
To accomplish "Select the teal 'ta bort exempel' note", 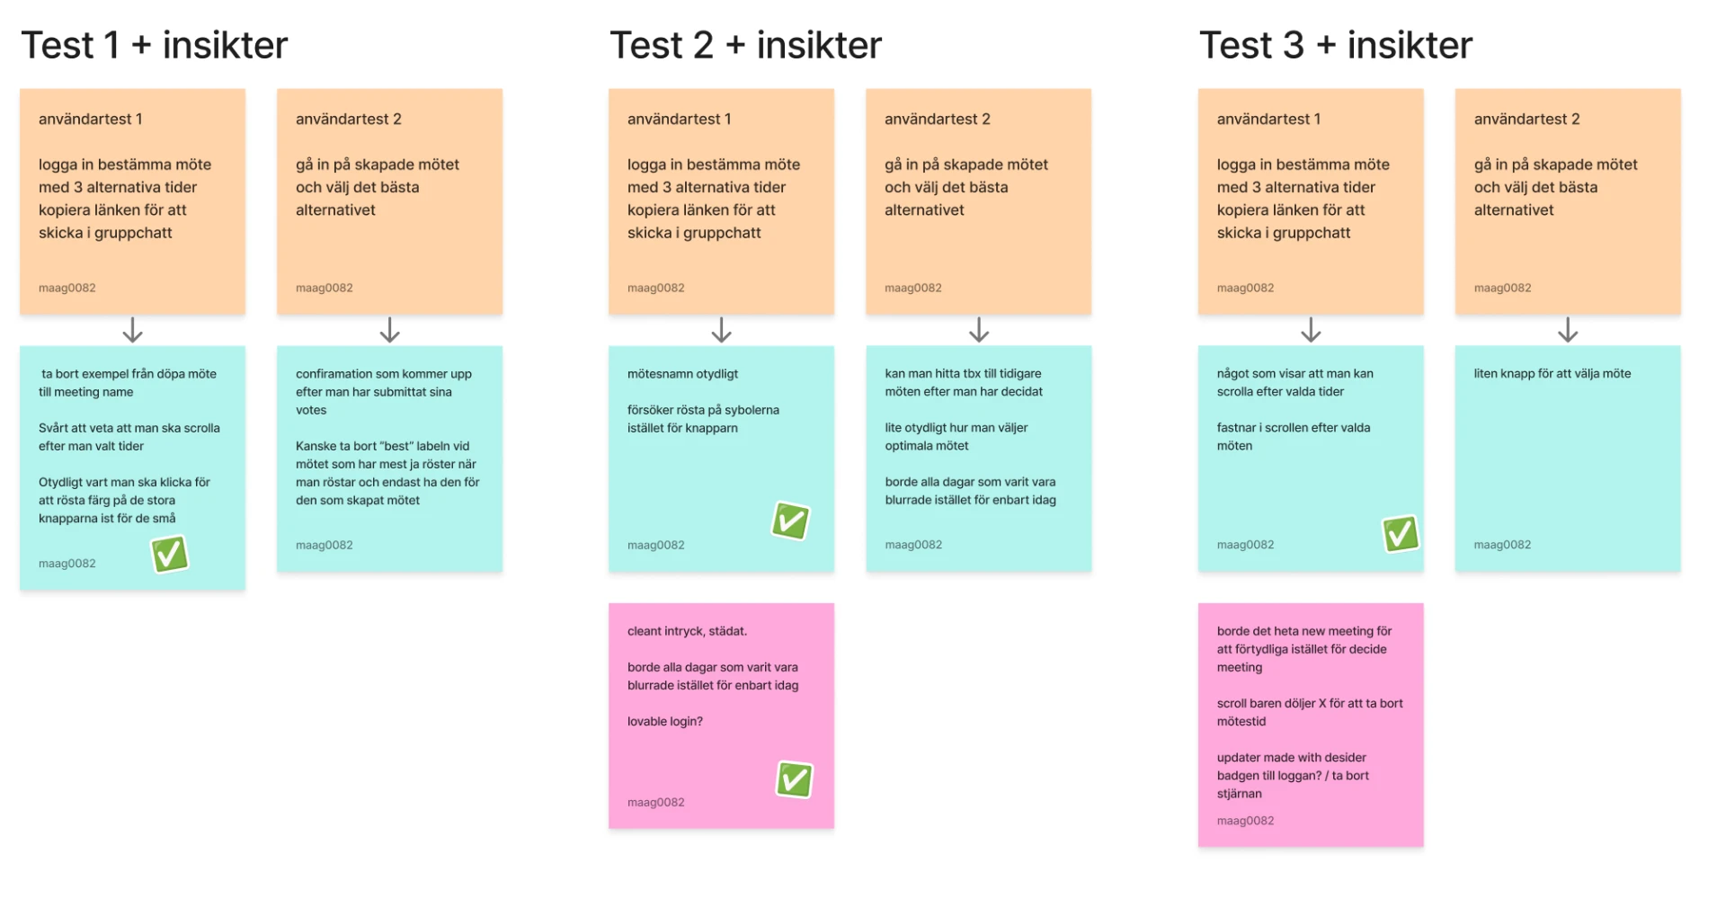I will point(132,467).
